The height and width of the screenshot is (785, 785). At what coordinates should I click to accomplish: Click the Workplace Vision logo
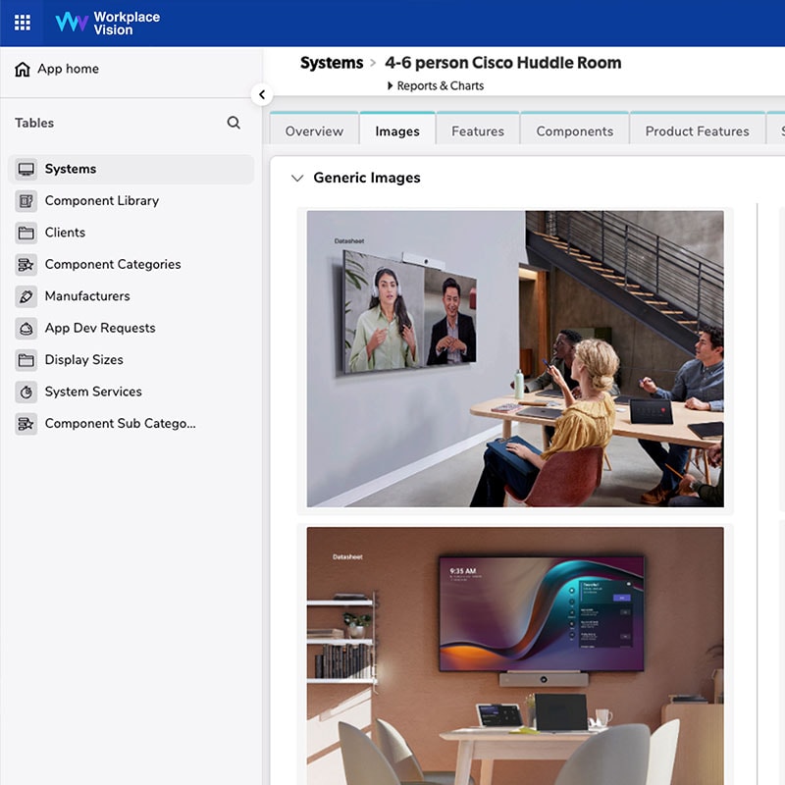(111, 23)
